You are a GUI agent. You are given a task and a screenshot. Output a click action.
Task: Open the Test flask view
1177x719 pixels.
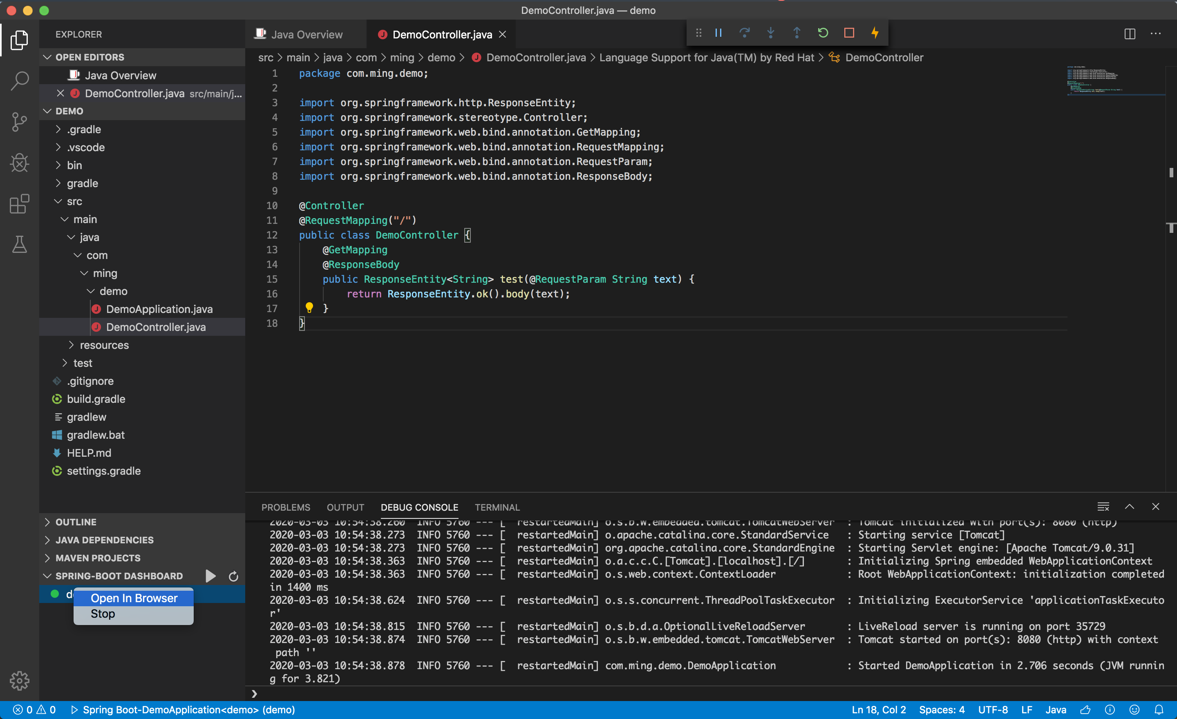19,244
